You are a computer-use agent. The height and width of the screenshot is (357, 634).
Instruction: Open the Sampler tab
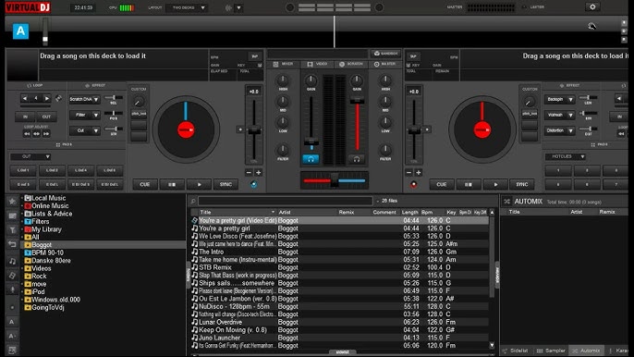(x=551, y=351)
